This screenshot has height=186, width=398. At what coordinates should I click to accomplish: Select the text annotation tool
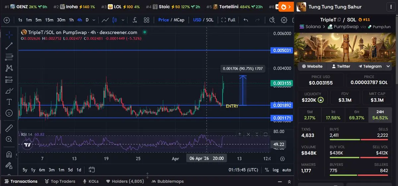click(x=9, y=102)
